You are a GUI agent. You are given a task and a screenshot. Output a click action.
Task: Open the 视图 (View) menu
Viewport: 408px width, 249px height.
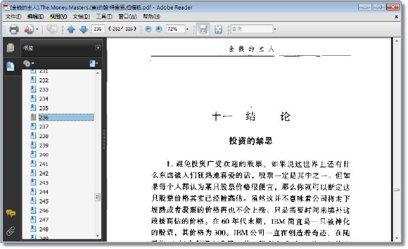tap(58, 17)
